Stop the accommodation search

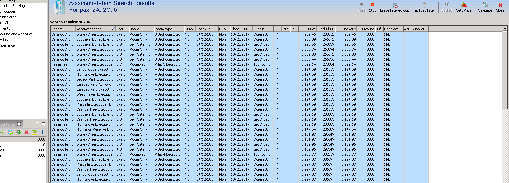[373, 7]
